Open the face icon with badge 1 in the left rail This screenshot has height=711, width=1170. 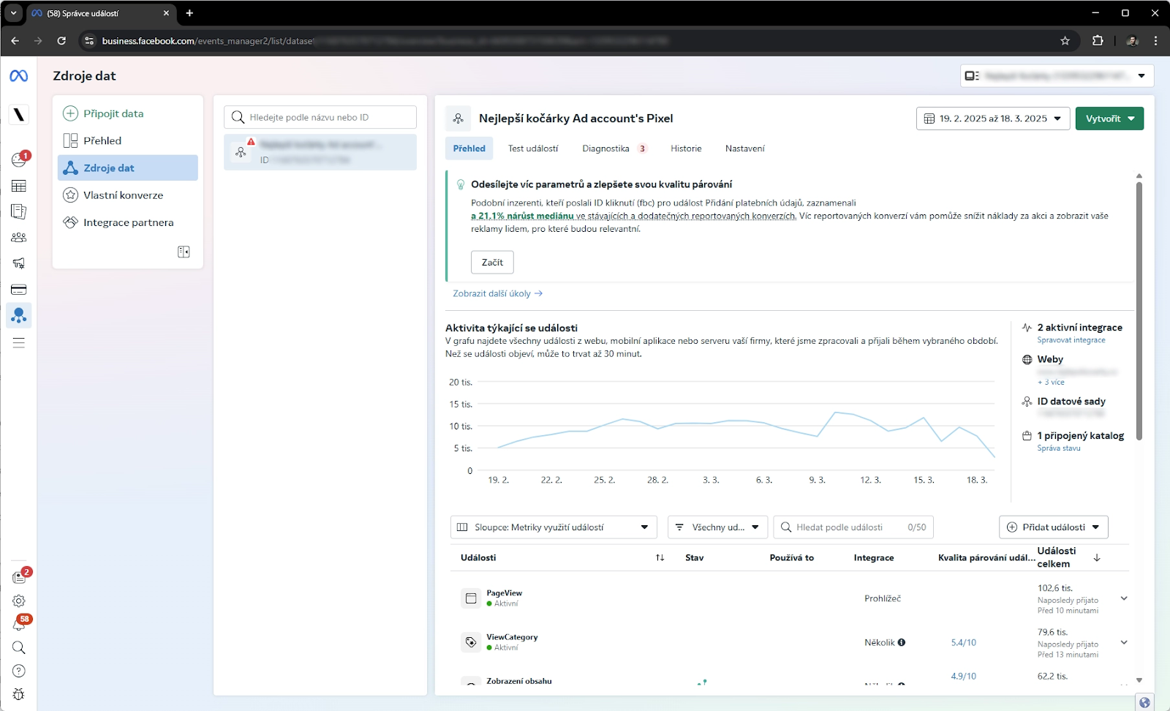pyautogui.click(x=19, y=159)
